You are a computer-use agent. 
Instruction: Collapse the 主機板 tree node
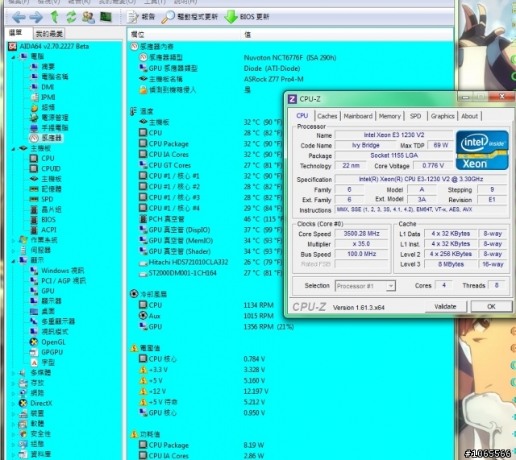[14, 149]
